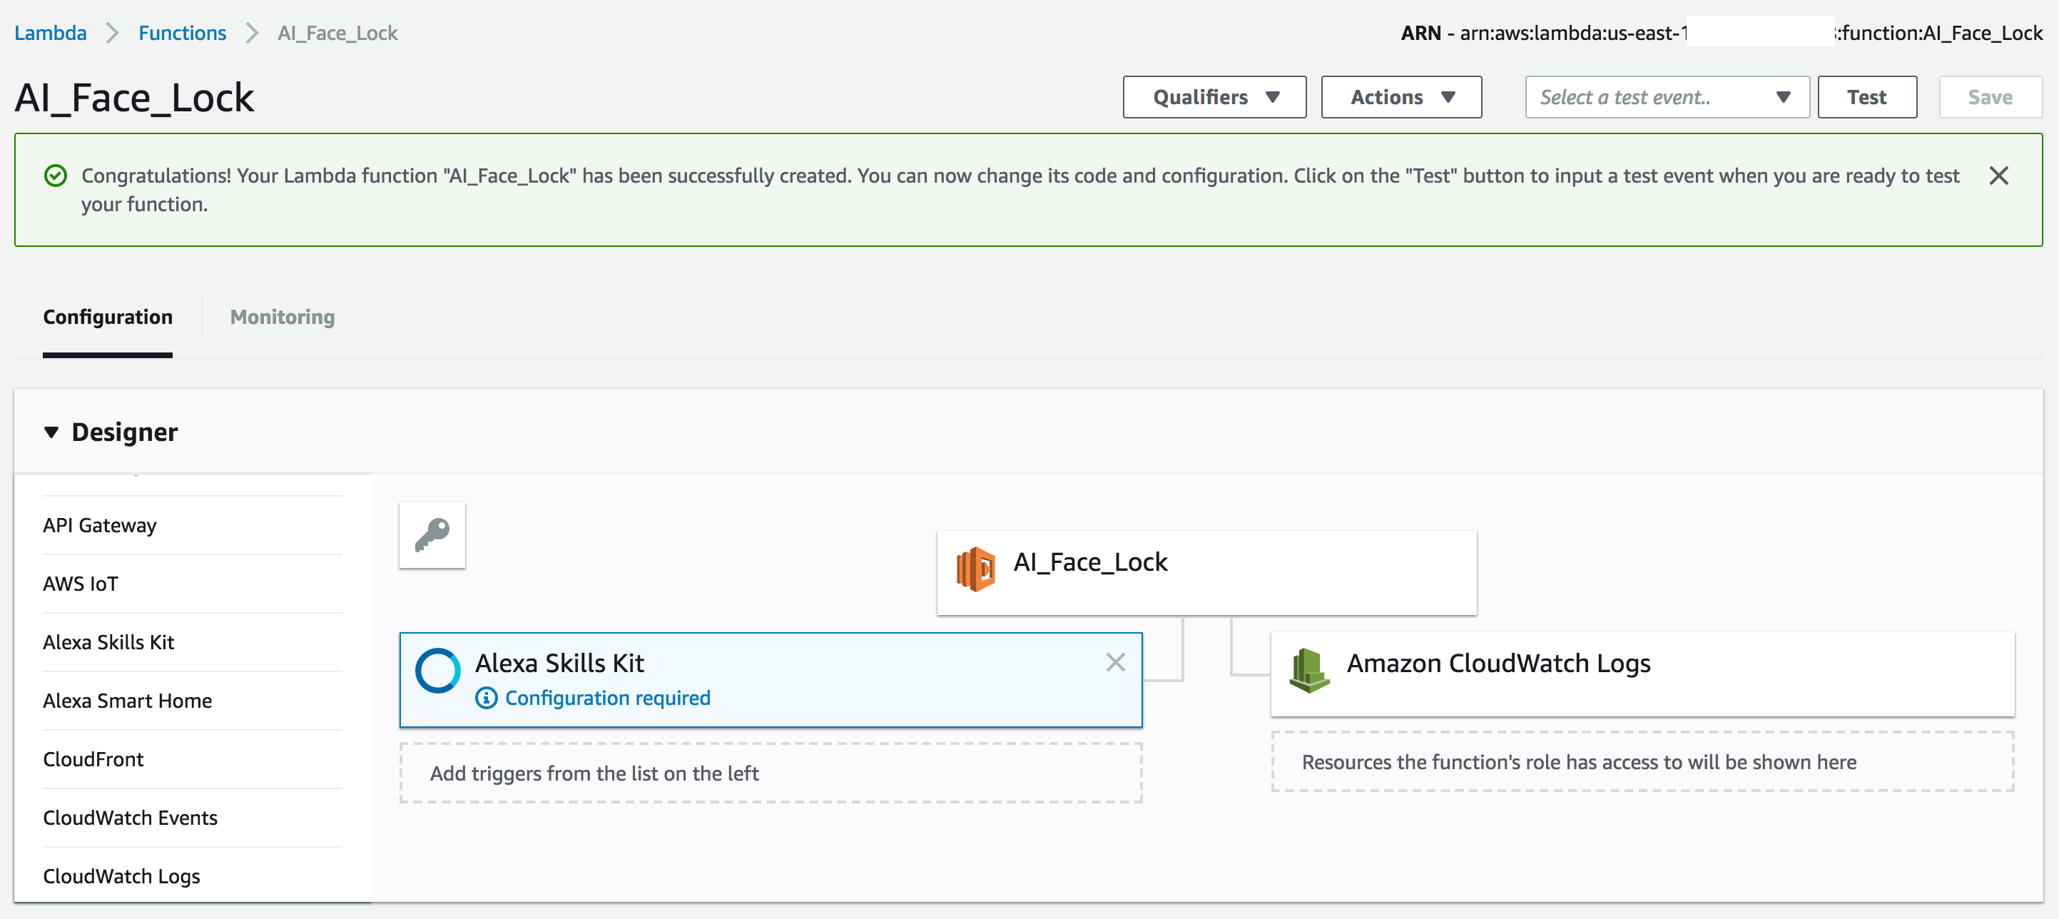Screen dimensions: 2059x919
Task: Dismiss the green success banner
Action: (1998, 176)
